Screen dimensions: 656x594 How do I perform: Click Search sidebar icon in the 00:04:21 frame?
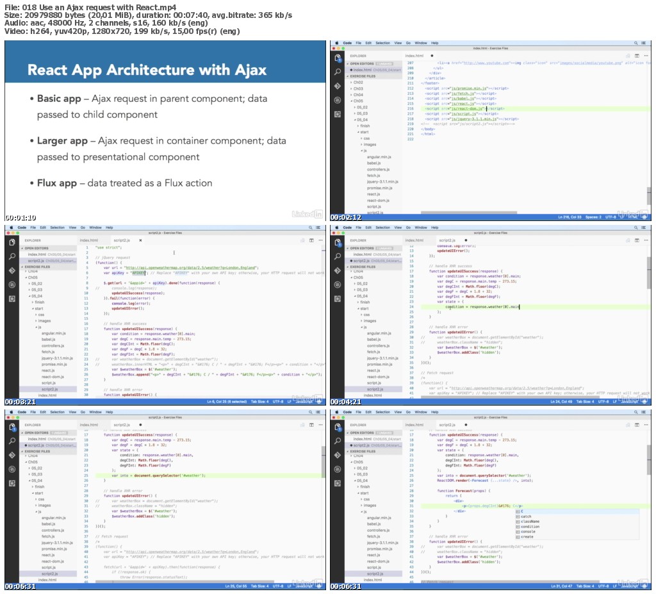(x=338, y=256)
